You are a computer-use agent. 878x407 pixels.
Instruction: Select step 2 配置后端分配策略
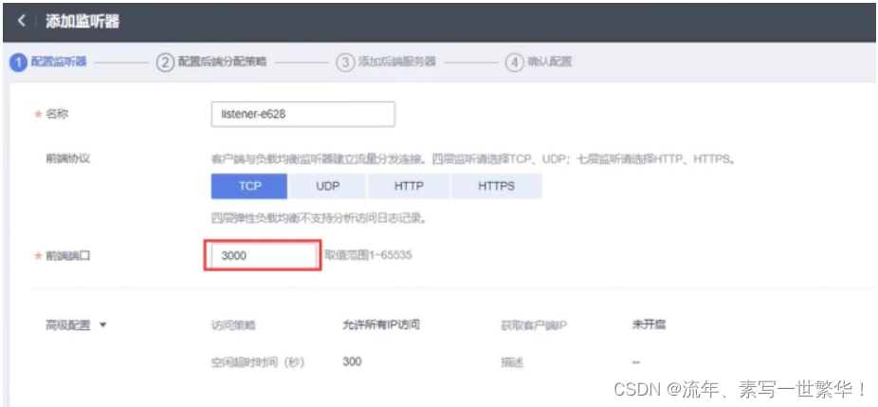point(211,63)
